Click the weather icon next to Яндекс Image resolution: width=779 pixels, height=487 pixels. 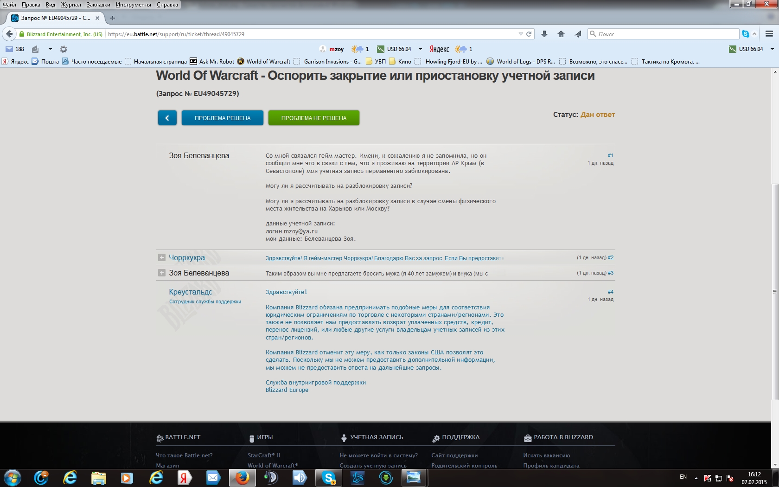tap(460, 49)
